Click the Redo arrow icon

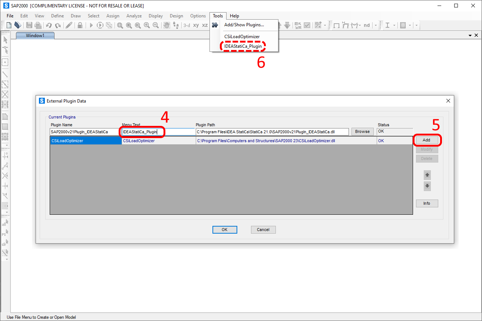pos(58,25)
